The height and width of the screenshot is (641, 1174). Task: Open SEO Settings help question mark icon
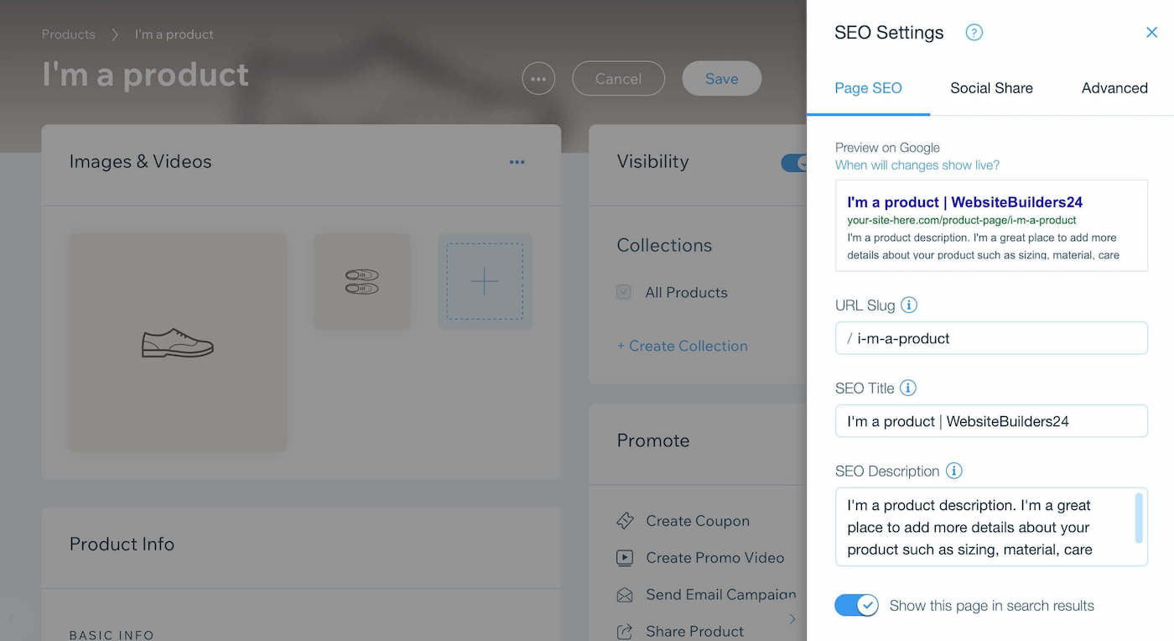click(x=974, y=33)
